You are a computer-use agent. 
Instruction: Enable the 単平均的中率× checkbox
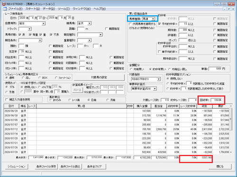[x=159, y=52]
